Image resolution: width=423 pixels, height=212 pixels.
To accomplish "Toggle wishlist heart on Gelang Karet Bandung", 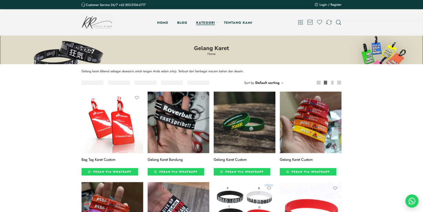I will (203, 98).
